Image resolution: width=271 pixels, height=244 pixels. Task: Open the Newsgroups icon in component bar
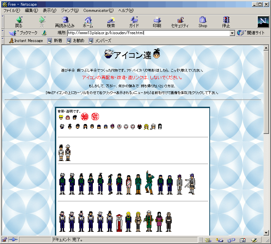click(x=231, y=240)
